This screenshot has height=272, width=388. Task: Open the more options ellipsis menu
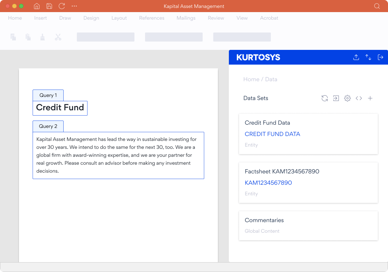point(74,6)
